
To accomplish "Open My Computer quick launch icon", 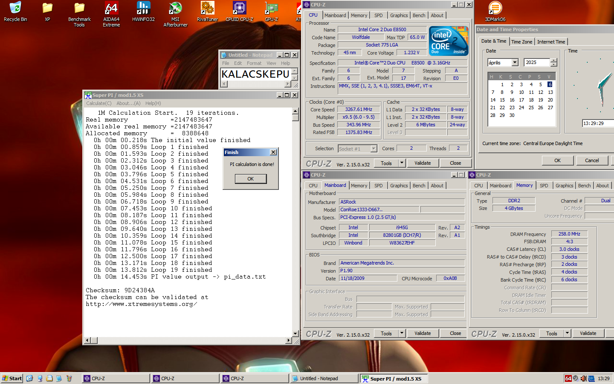I will (x=40, y=378).
